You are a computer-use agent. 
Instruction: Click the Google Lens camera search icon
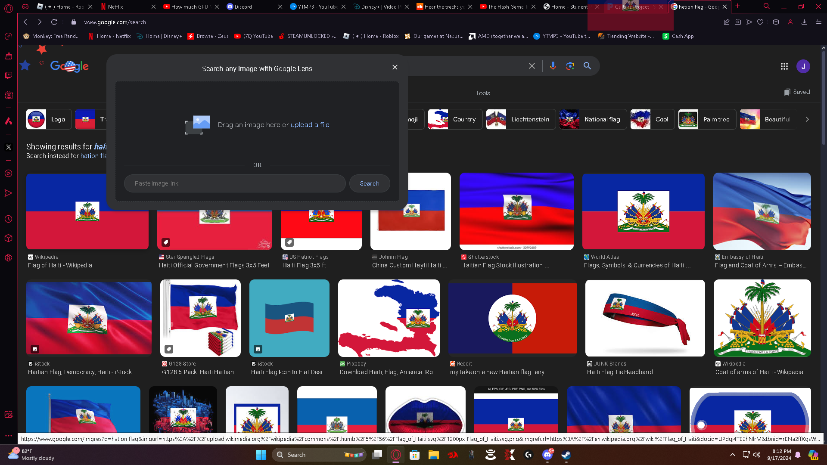(x=570, y=66)
